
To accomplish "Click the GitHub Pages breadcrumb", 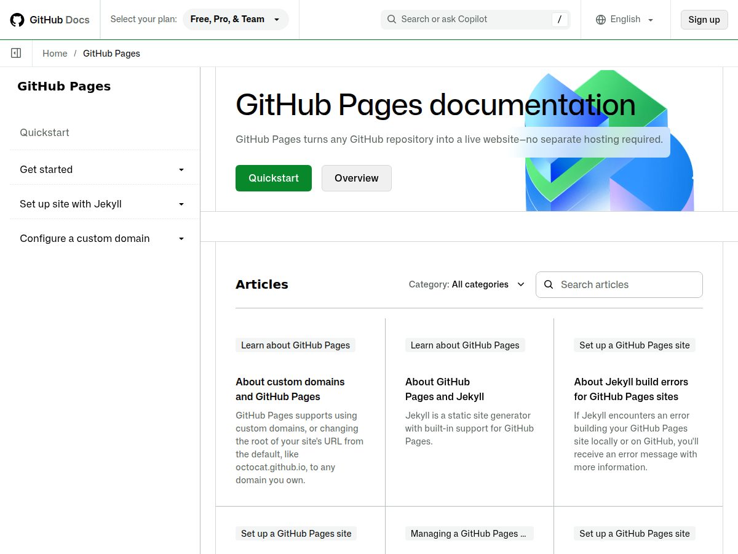I will point(111,54).
